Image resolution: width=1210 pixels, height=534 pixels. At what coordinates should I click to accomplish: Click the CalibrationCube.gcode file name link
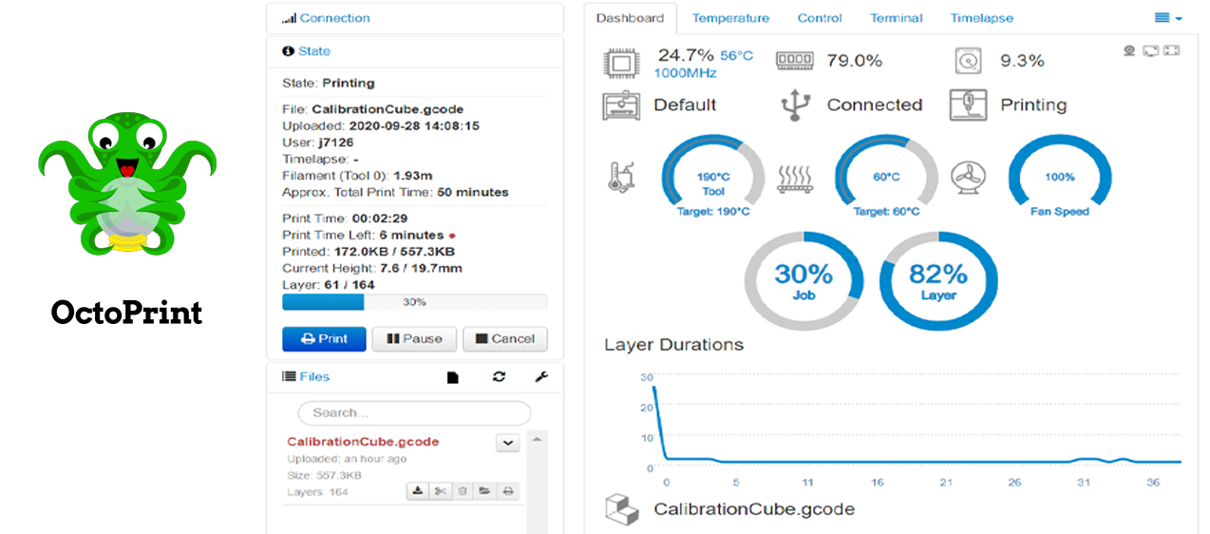363,442
